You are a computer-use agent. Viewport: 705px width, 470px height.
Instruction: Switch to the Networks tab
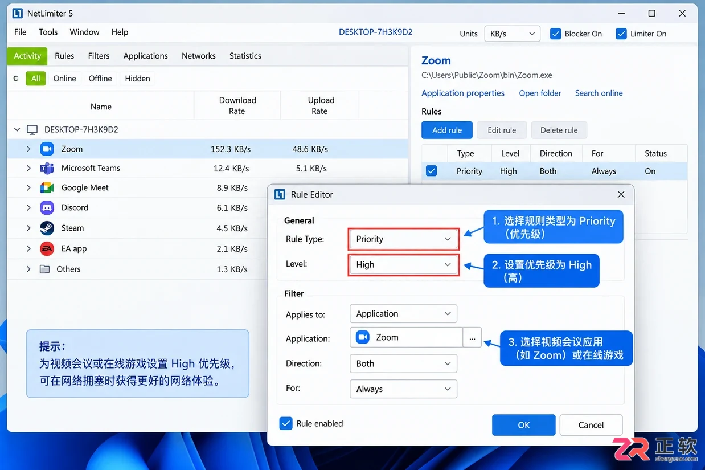[x=198, y=56]
